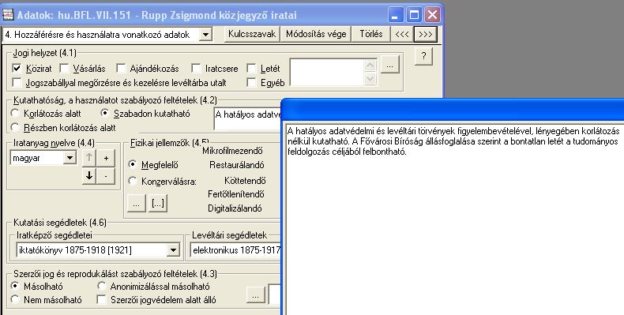
Task: Click the blue title bar of popup window
Action: coord(453,109)
